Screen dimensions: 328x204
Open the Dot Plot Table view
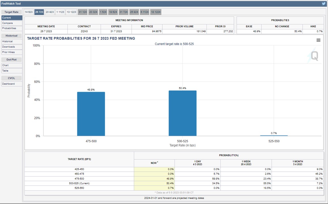(x=12, y=71)
